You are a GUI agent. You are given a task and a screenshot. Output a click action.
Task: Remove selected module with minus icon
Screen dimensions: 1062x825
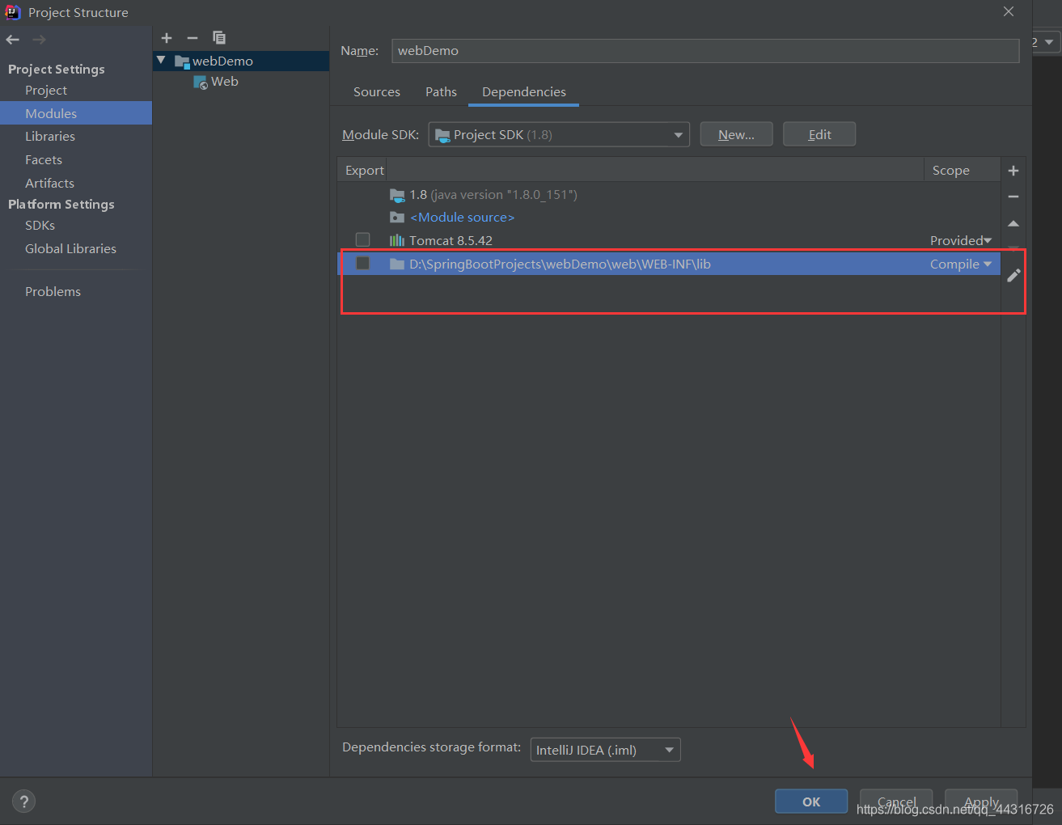[193, 38]
